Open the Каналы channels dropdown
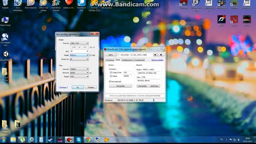The width and height of the screenshot is (256, 144). point(79,69)
